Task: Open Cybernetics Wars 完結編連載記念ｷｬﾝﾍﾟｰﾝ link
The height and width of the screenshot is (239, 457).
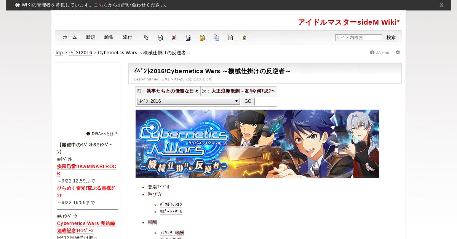Action: 86,227
